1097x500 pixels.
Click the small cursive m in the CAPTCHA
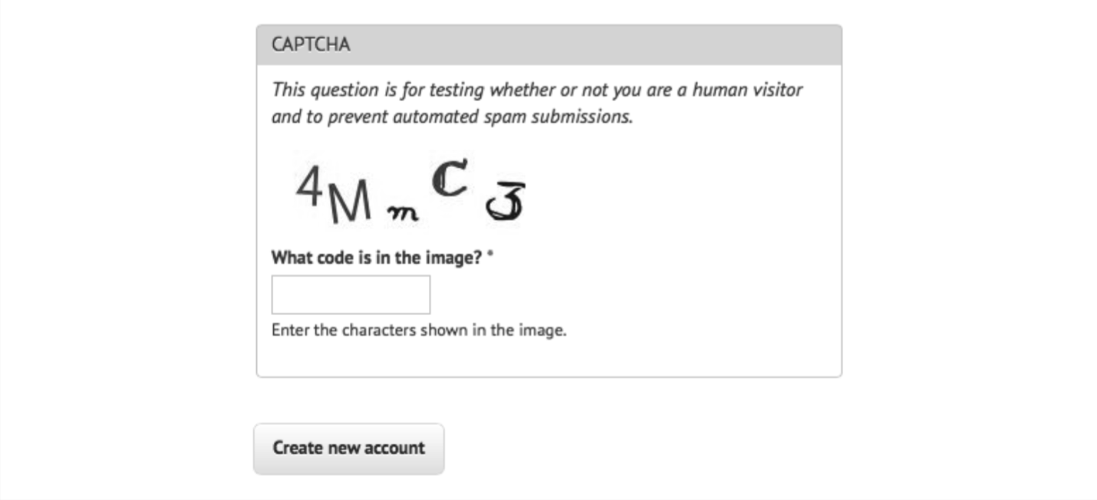pos(402,214)
